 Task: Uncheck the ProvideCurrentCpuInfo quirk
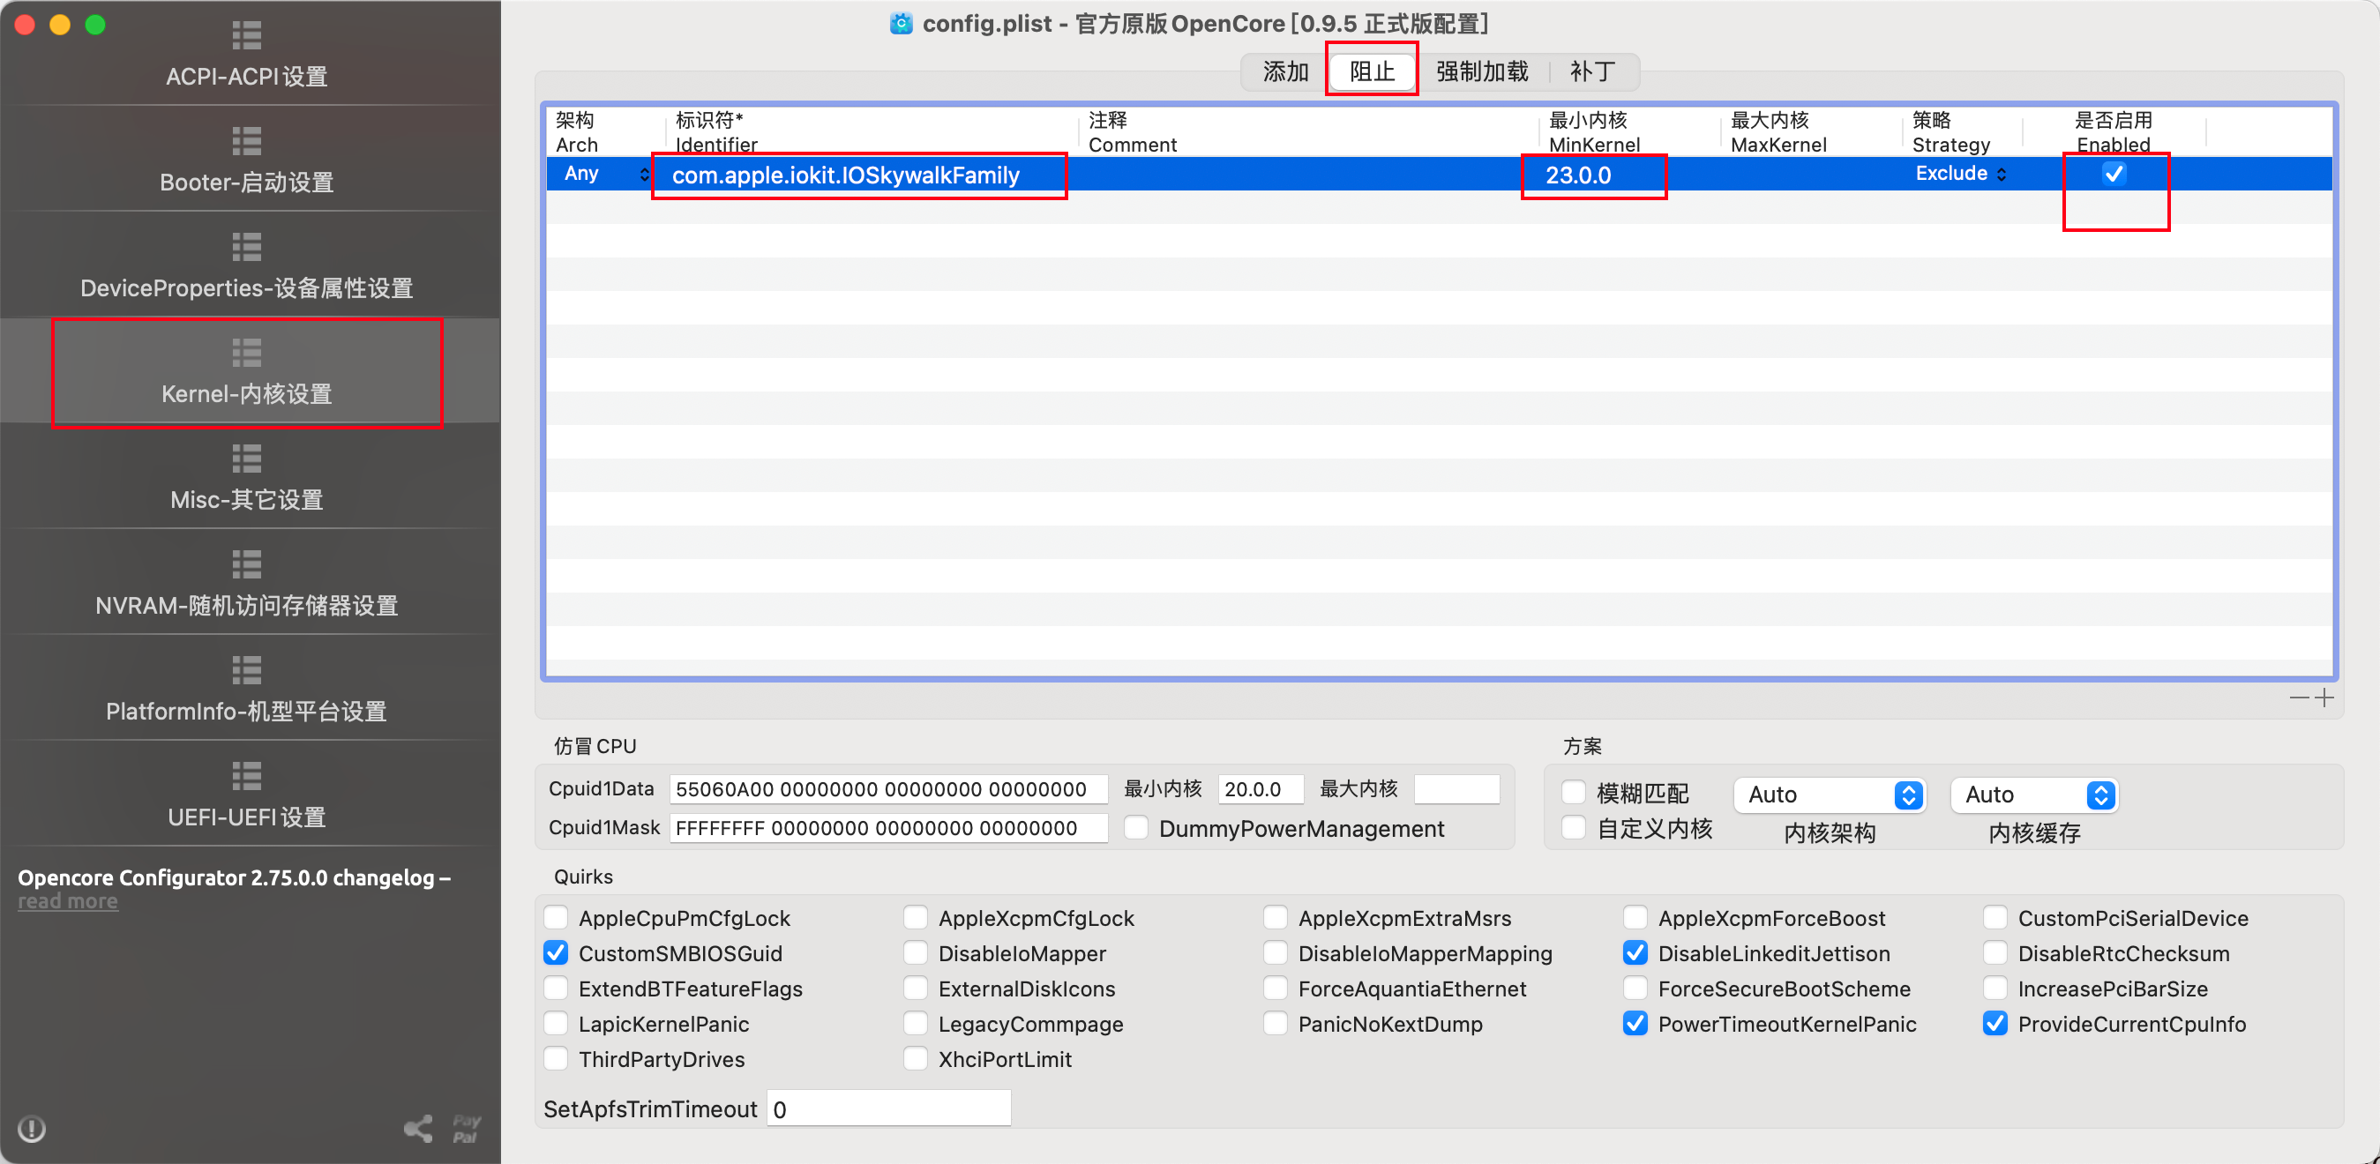coord(1995,1024)
